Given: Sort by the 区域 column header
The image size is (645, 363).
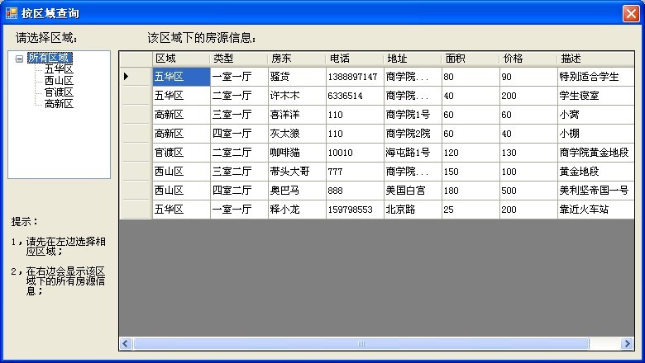Looking at the screenshot, I should pyautogui.click(x=181, y=59).
